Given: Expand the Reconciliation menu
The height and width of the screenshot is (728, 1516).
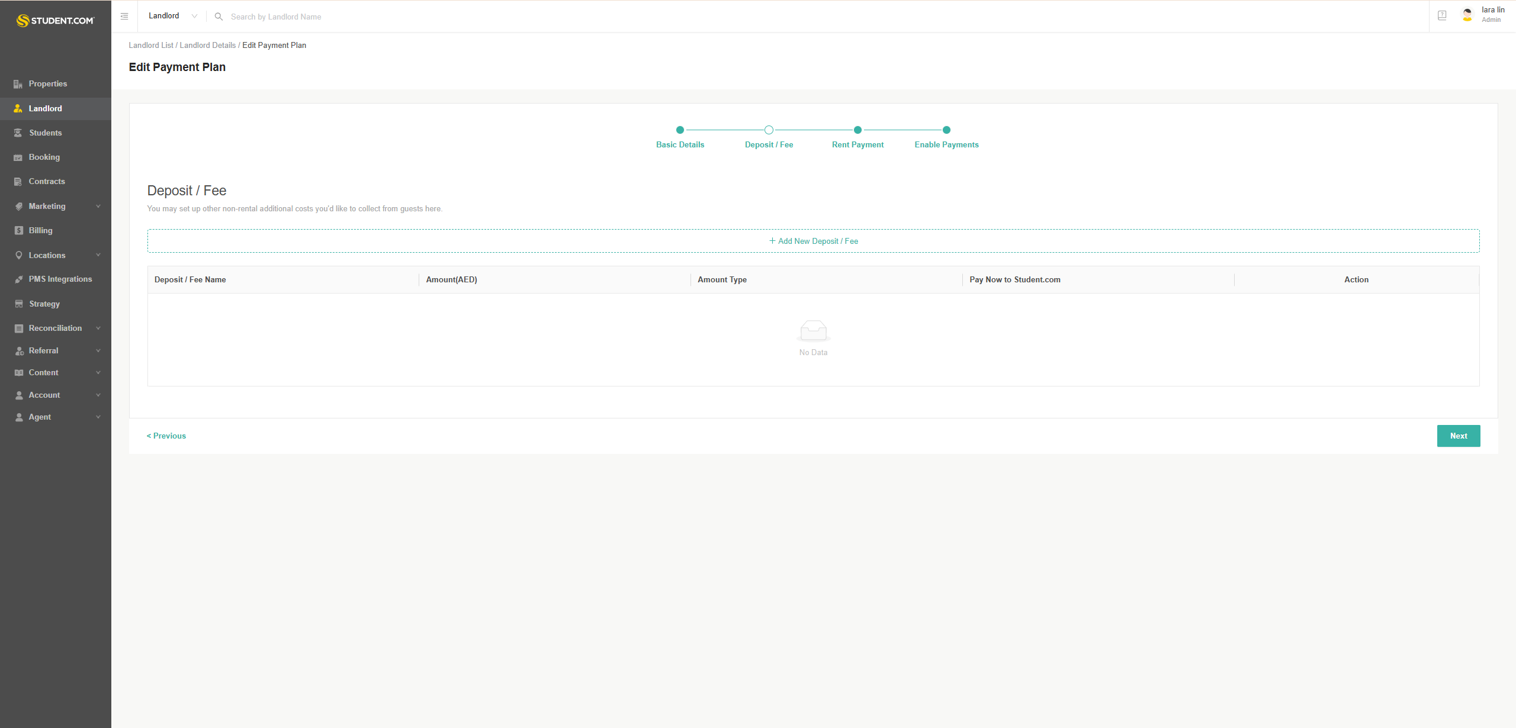Looking at the screenshot, I should pyautogui.click(x=55, y=328).
